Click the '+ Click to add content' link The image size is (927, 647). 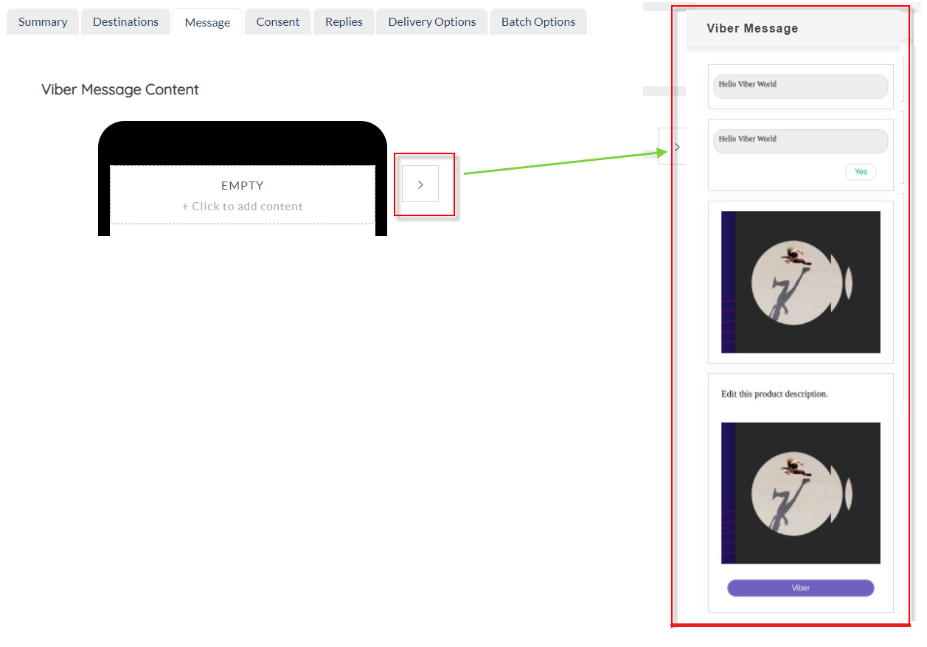[243, 207]
